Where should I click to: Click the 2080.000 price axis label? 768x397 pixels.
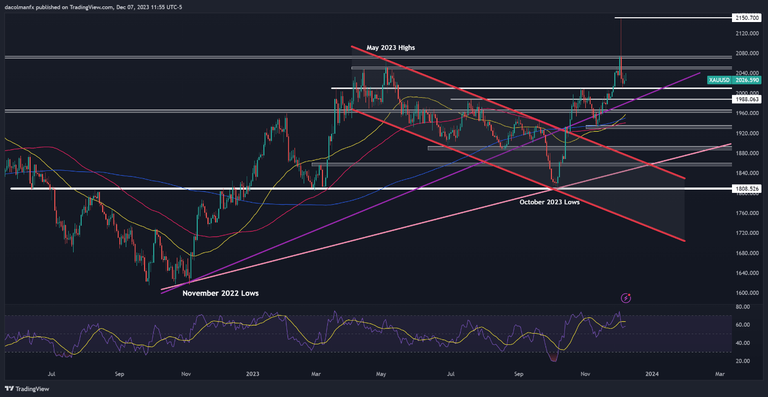pyautogui.click(x=747, y=53)
